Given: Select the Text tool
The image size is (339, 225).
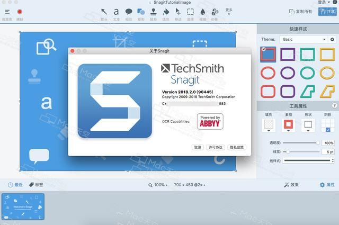Looking at the screenshot, I should coord(116,12).
